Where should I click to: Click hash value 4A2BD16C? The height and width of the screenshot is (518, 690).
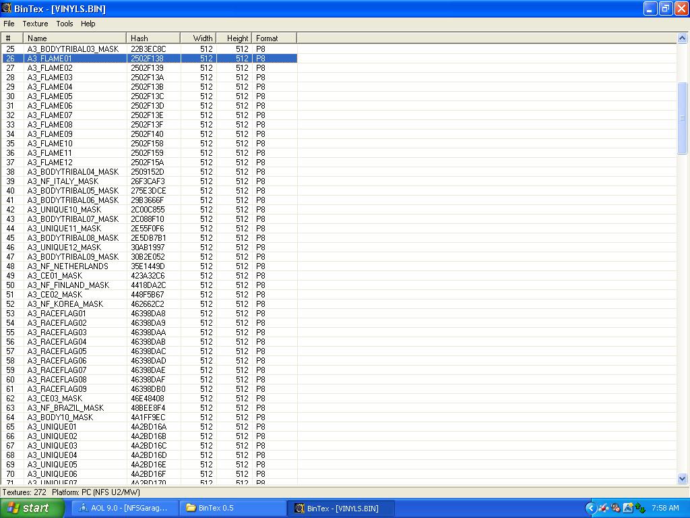click(148, 446)
